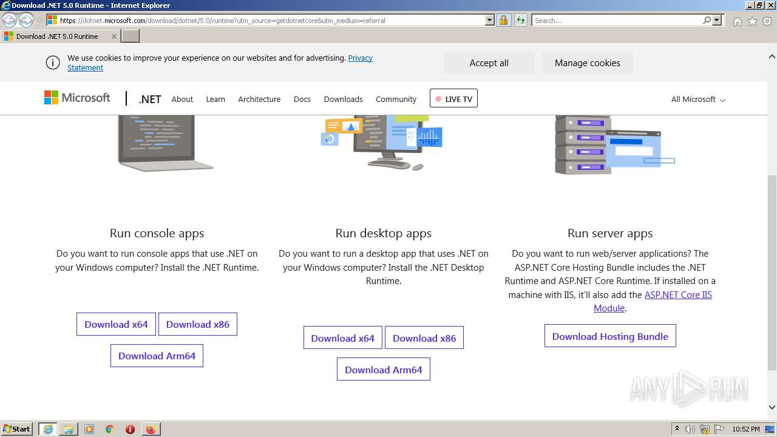Screen dimensions: 777x437
Task: Open Windows Media Player taskbar icon
Action: coord(89,429)
